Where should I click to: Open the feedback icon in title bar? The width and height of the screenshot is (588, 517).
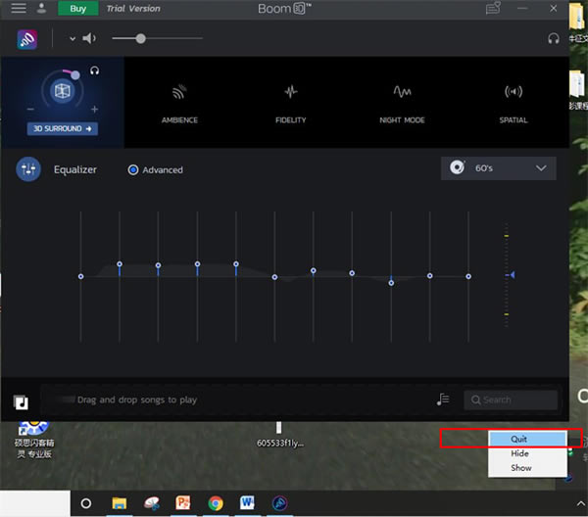pyautogui.click(x=493, y=9)
